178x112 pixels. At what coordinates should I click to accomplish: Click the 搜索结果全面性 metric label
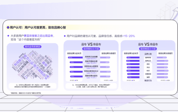[x=91, y=76]
